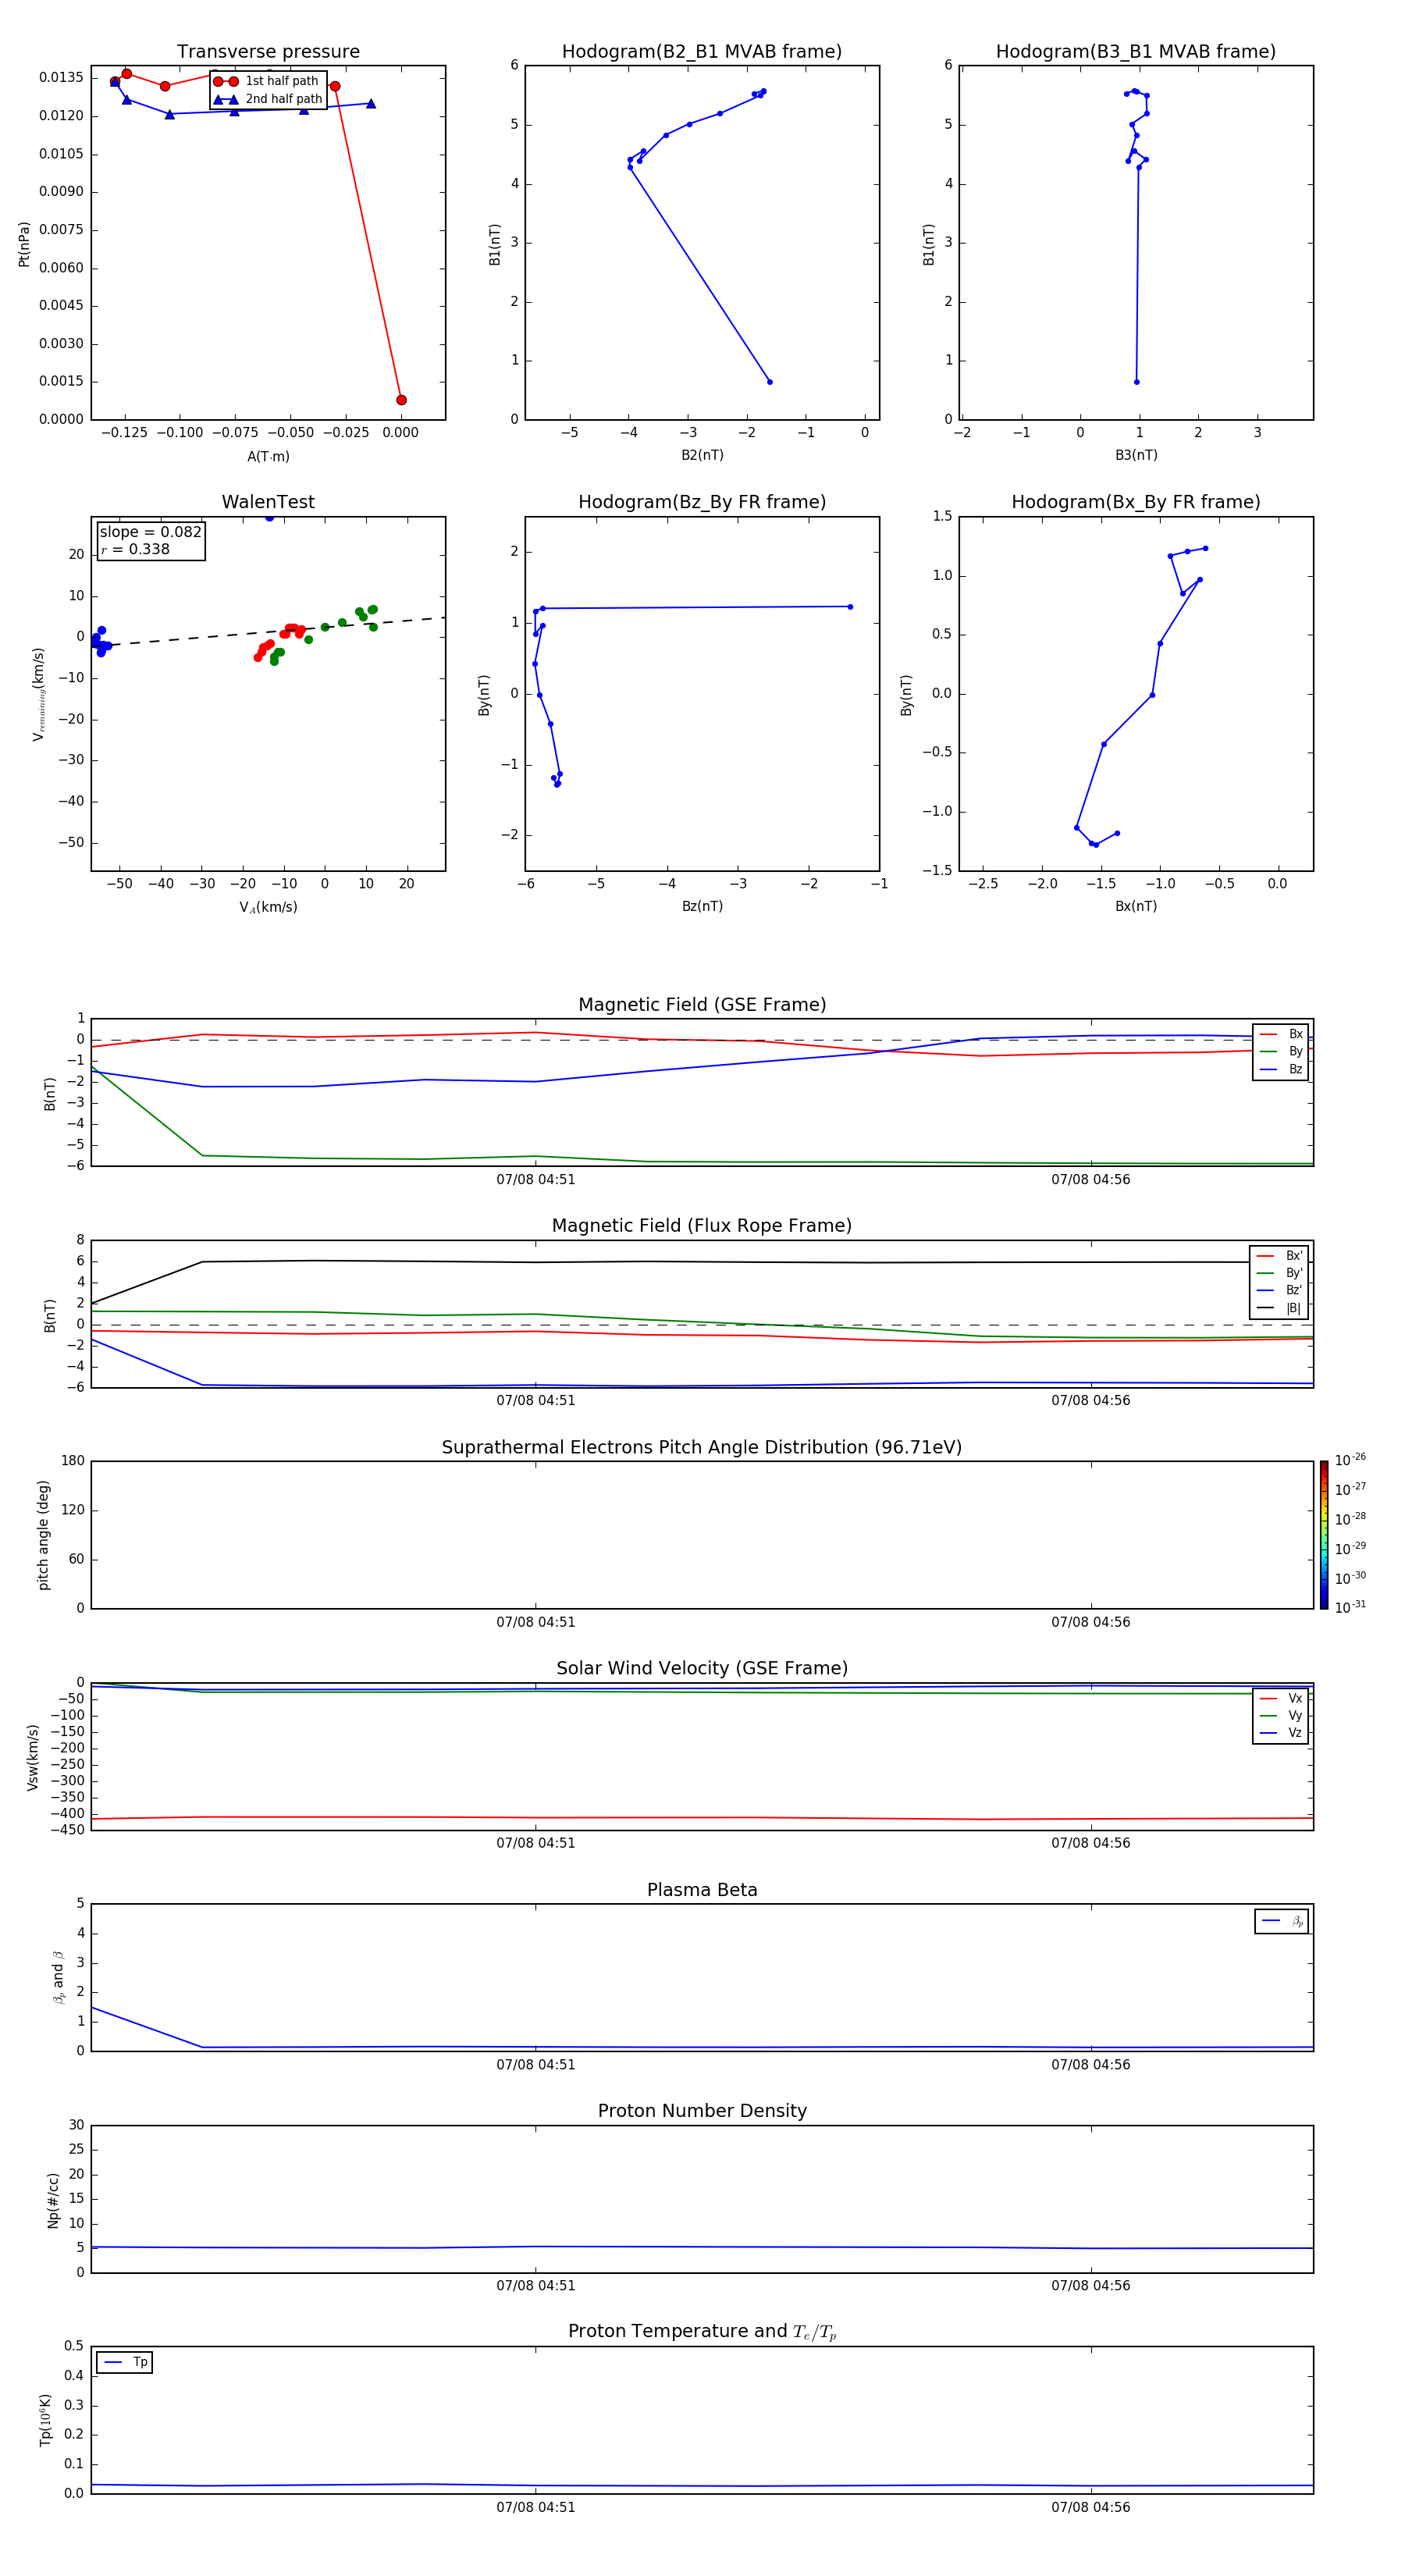Click the rightmost point in the Bz_By hodogram

(850, 607)
